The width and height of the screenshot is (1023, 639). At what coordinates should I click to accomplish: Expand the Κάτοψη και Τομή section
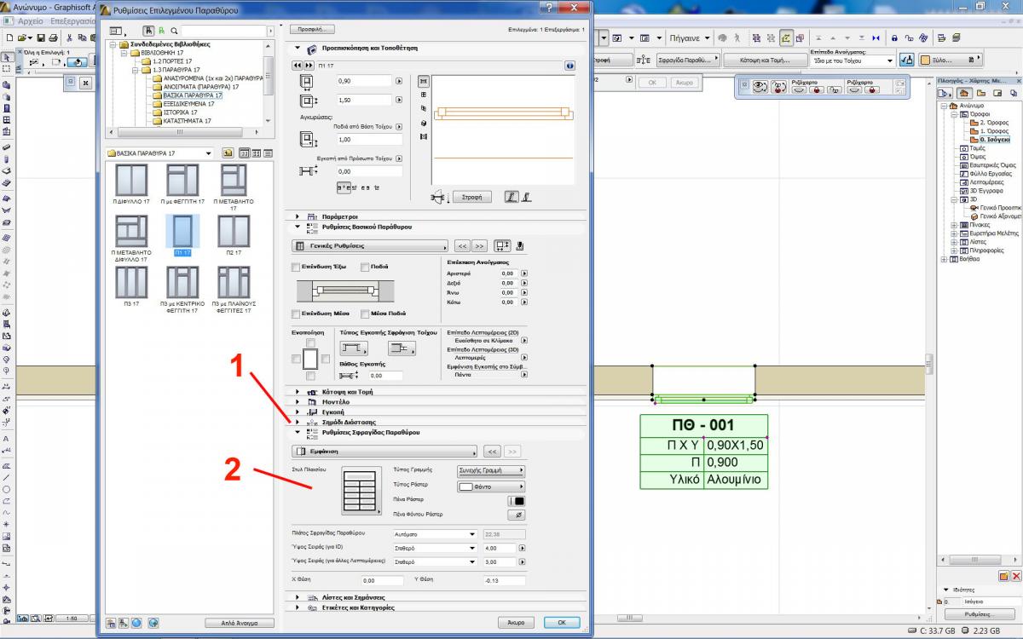pos(298,392)
